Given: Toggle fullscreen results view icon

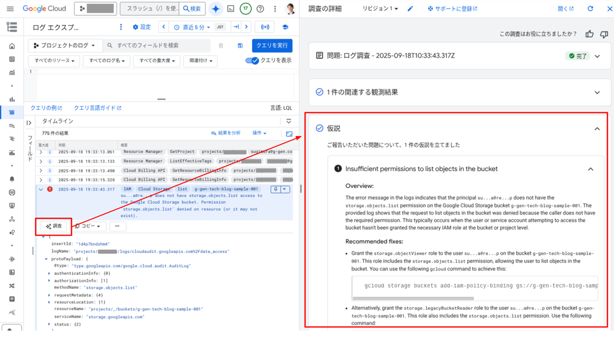Looking at the screenshot, I should pos(289,134).
